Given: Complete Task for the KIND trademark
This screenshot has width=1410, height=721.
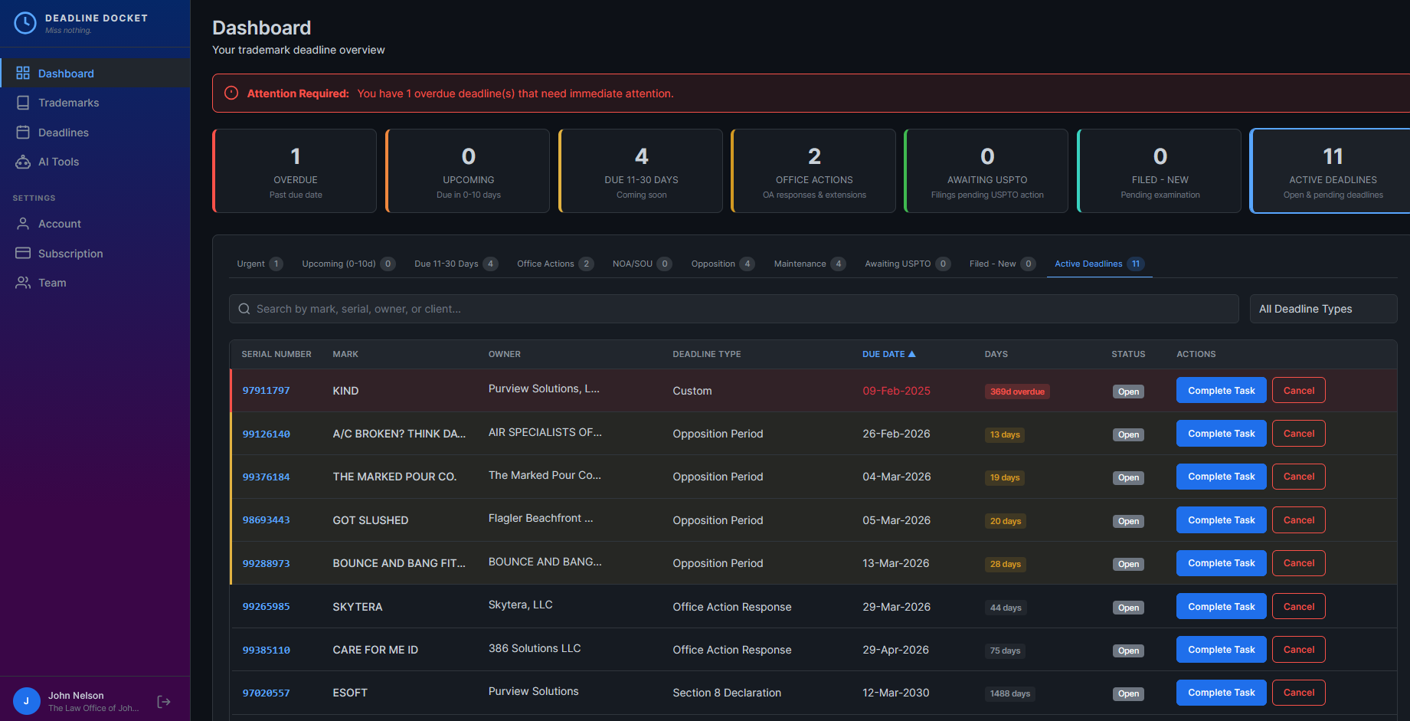Looking at the screenshot, I should click(x=1221, y=390).
